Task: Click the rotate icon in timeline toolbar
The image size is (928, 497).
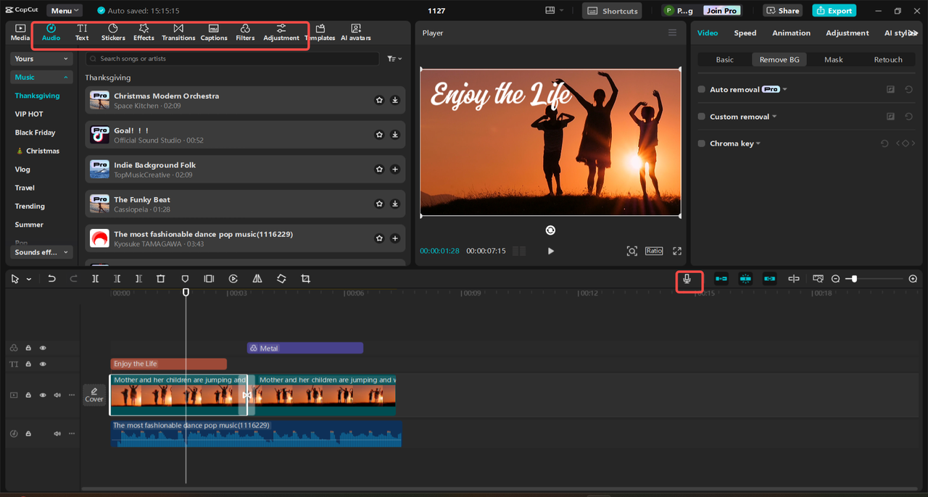Action: pyautogui.click(x=281, y=279)
